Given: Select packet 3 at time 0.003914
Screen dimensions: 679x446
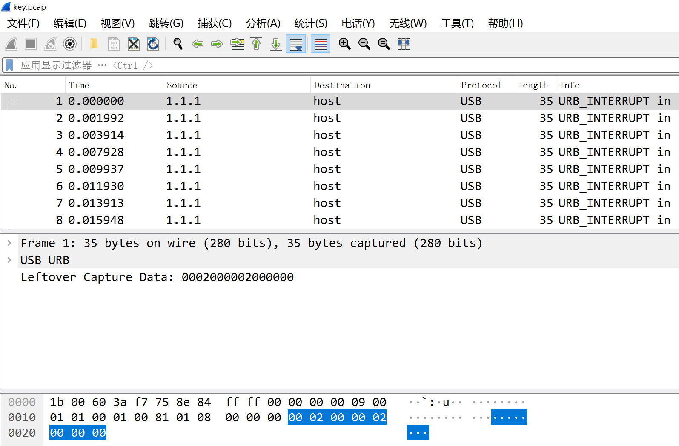Looking at the screenshot, I should (x=340, y=135).
